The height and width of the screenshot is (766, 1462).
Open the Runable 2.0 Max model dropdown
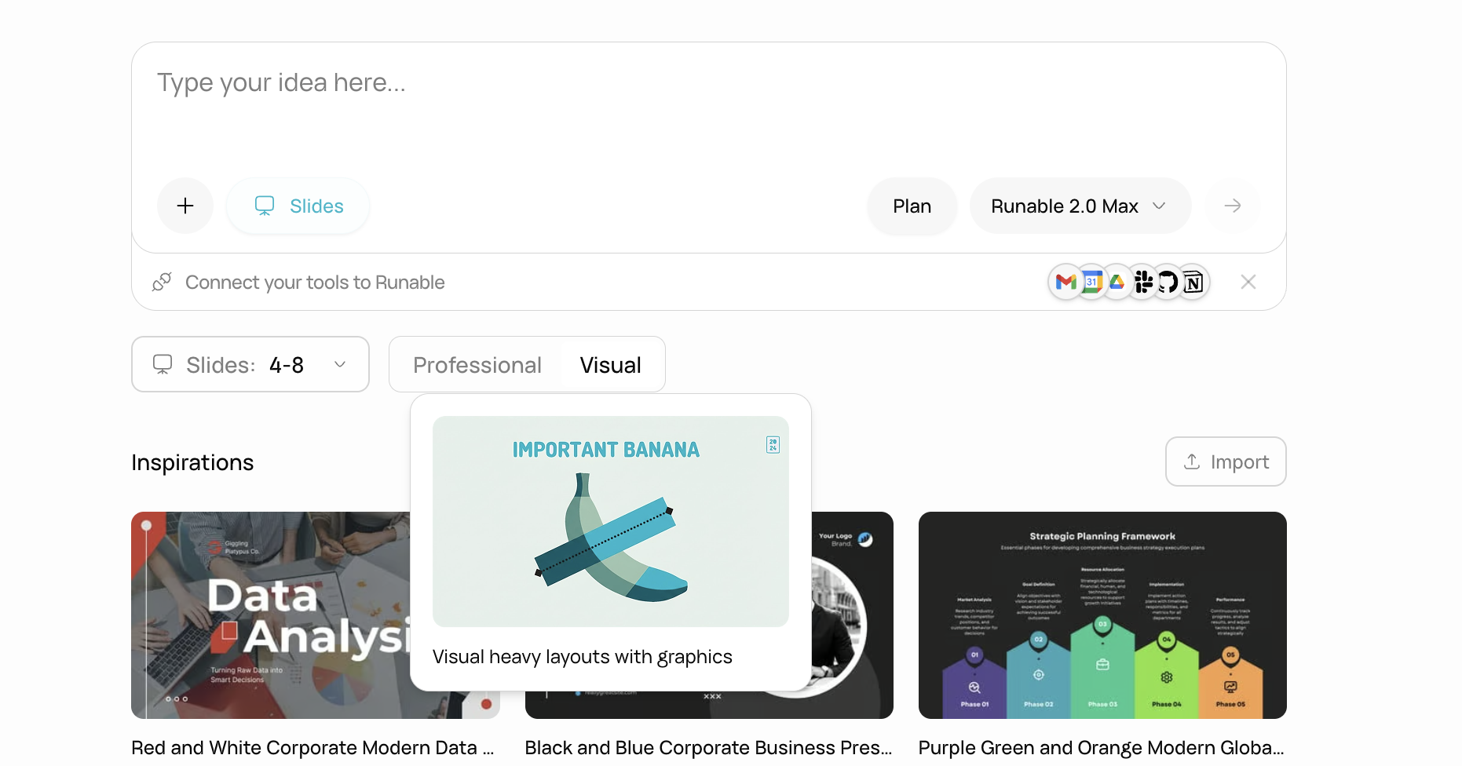[x=1080, y=206]
